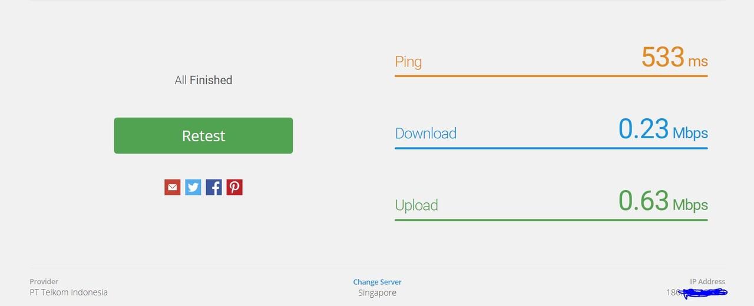754x306 pixels.
Task: Open the Change Server link
Action: point(377,282)
